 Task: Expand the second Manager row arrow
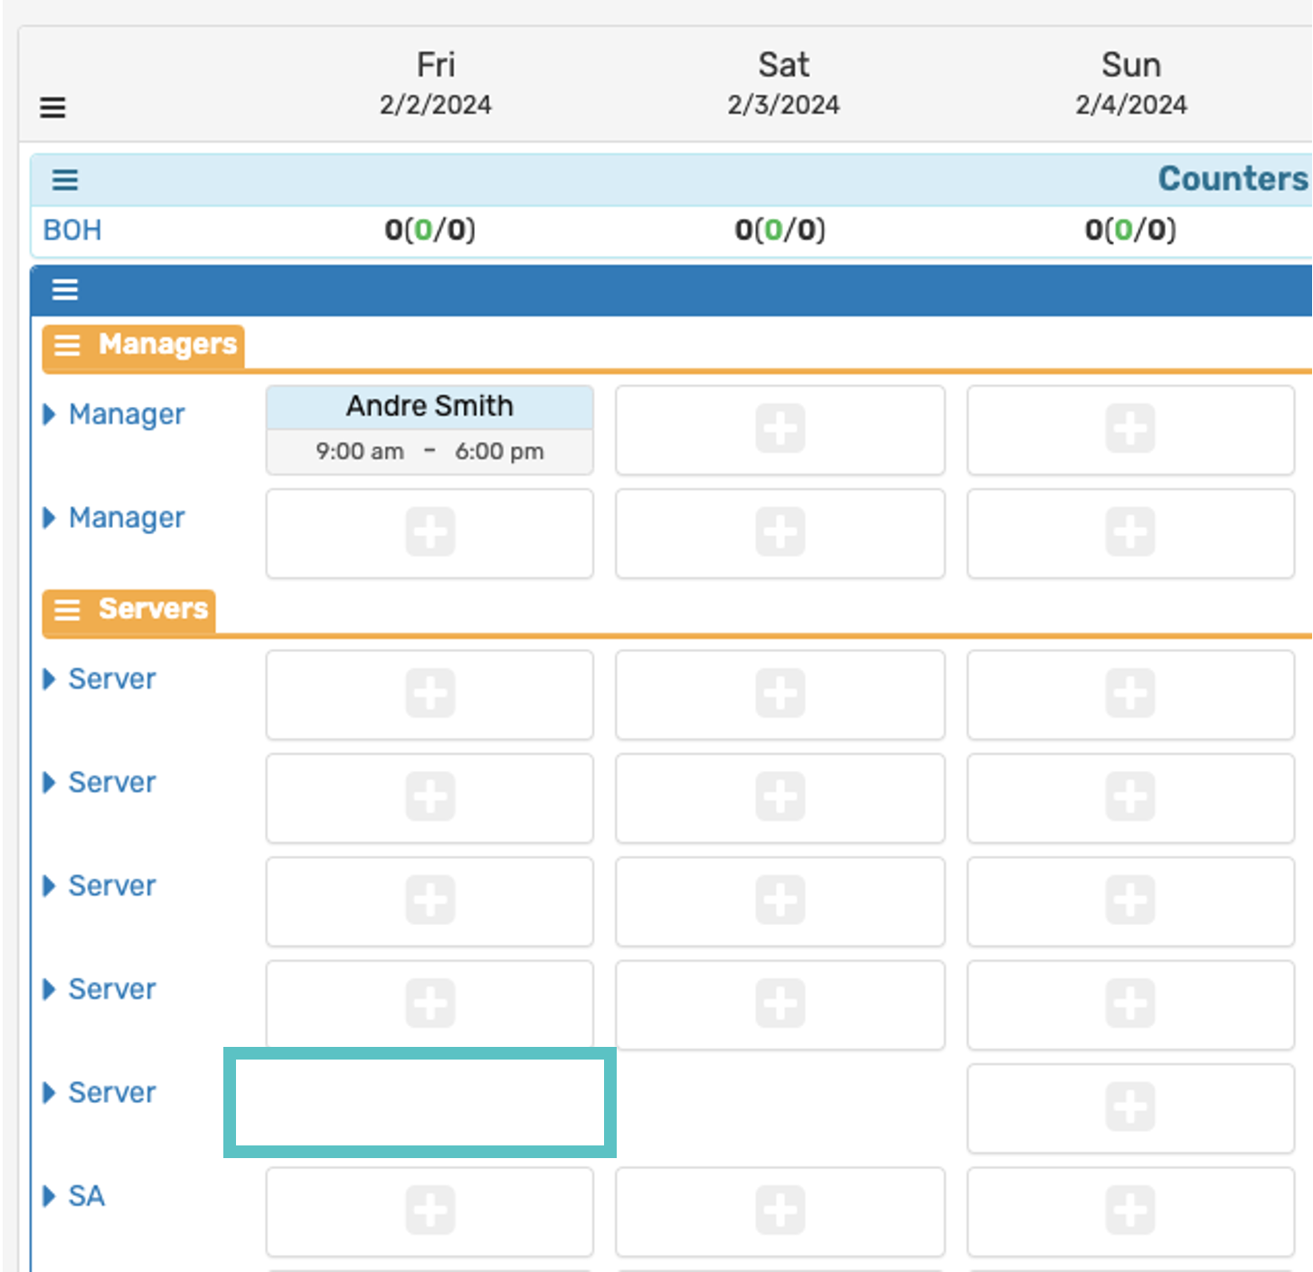click(50, 518)
